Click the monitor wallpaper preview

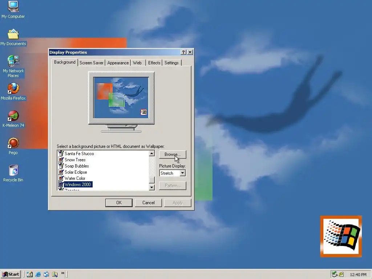tap(121, 97)
